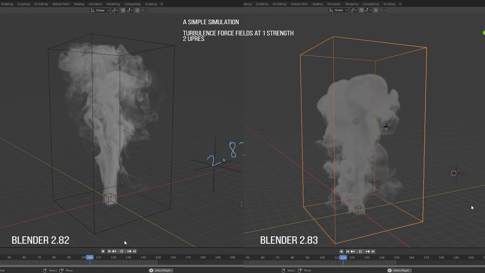Select the camera object in Blender 2.83 viewport

click(x=386, y=128)
